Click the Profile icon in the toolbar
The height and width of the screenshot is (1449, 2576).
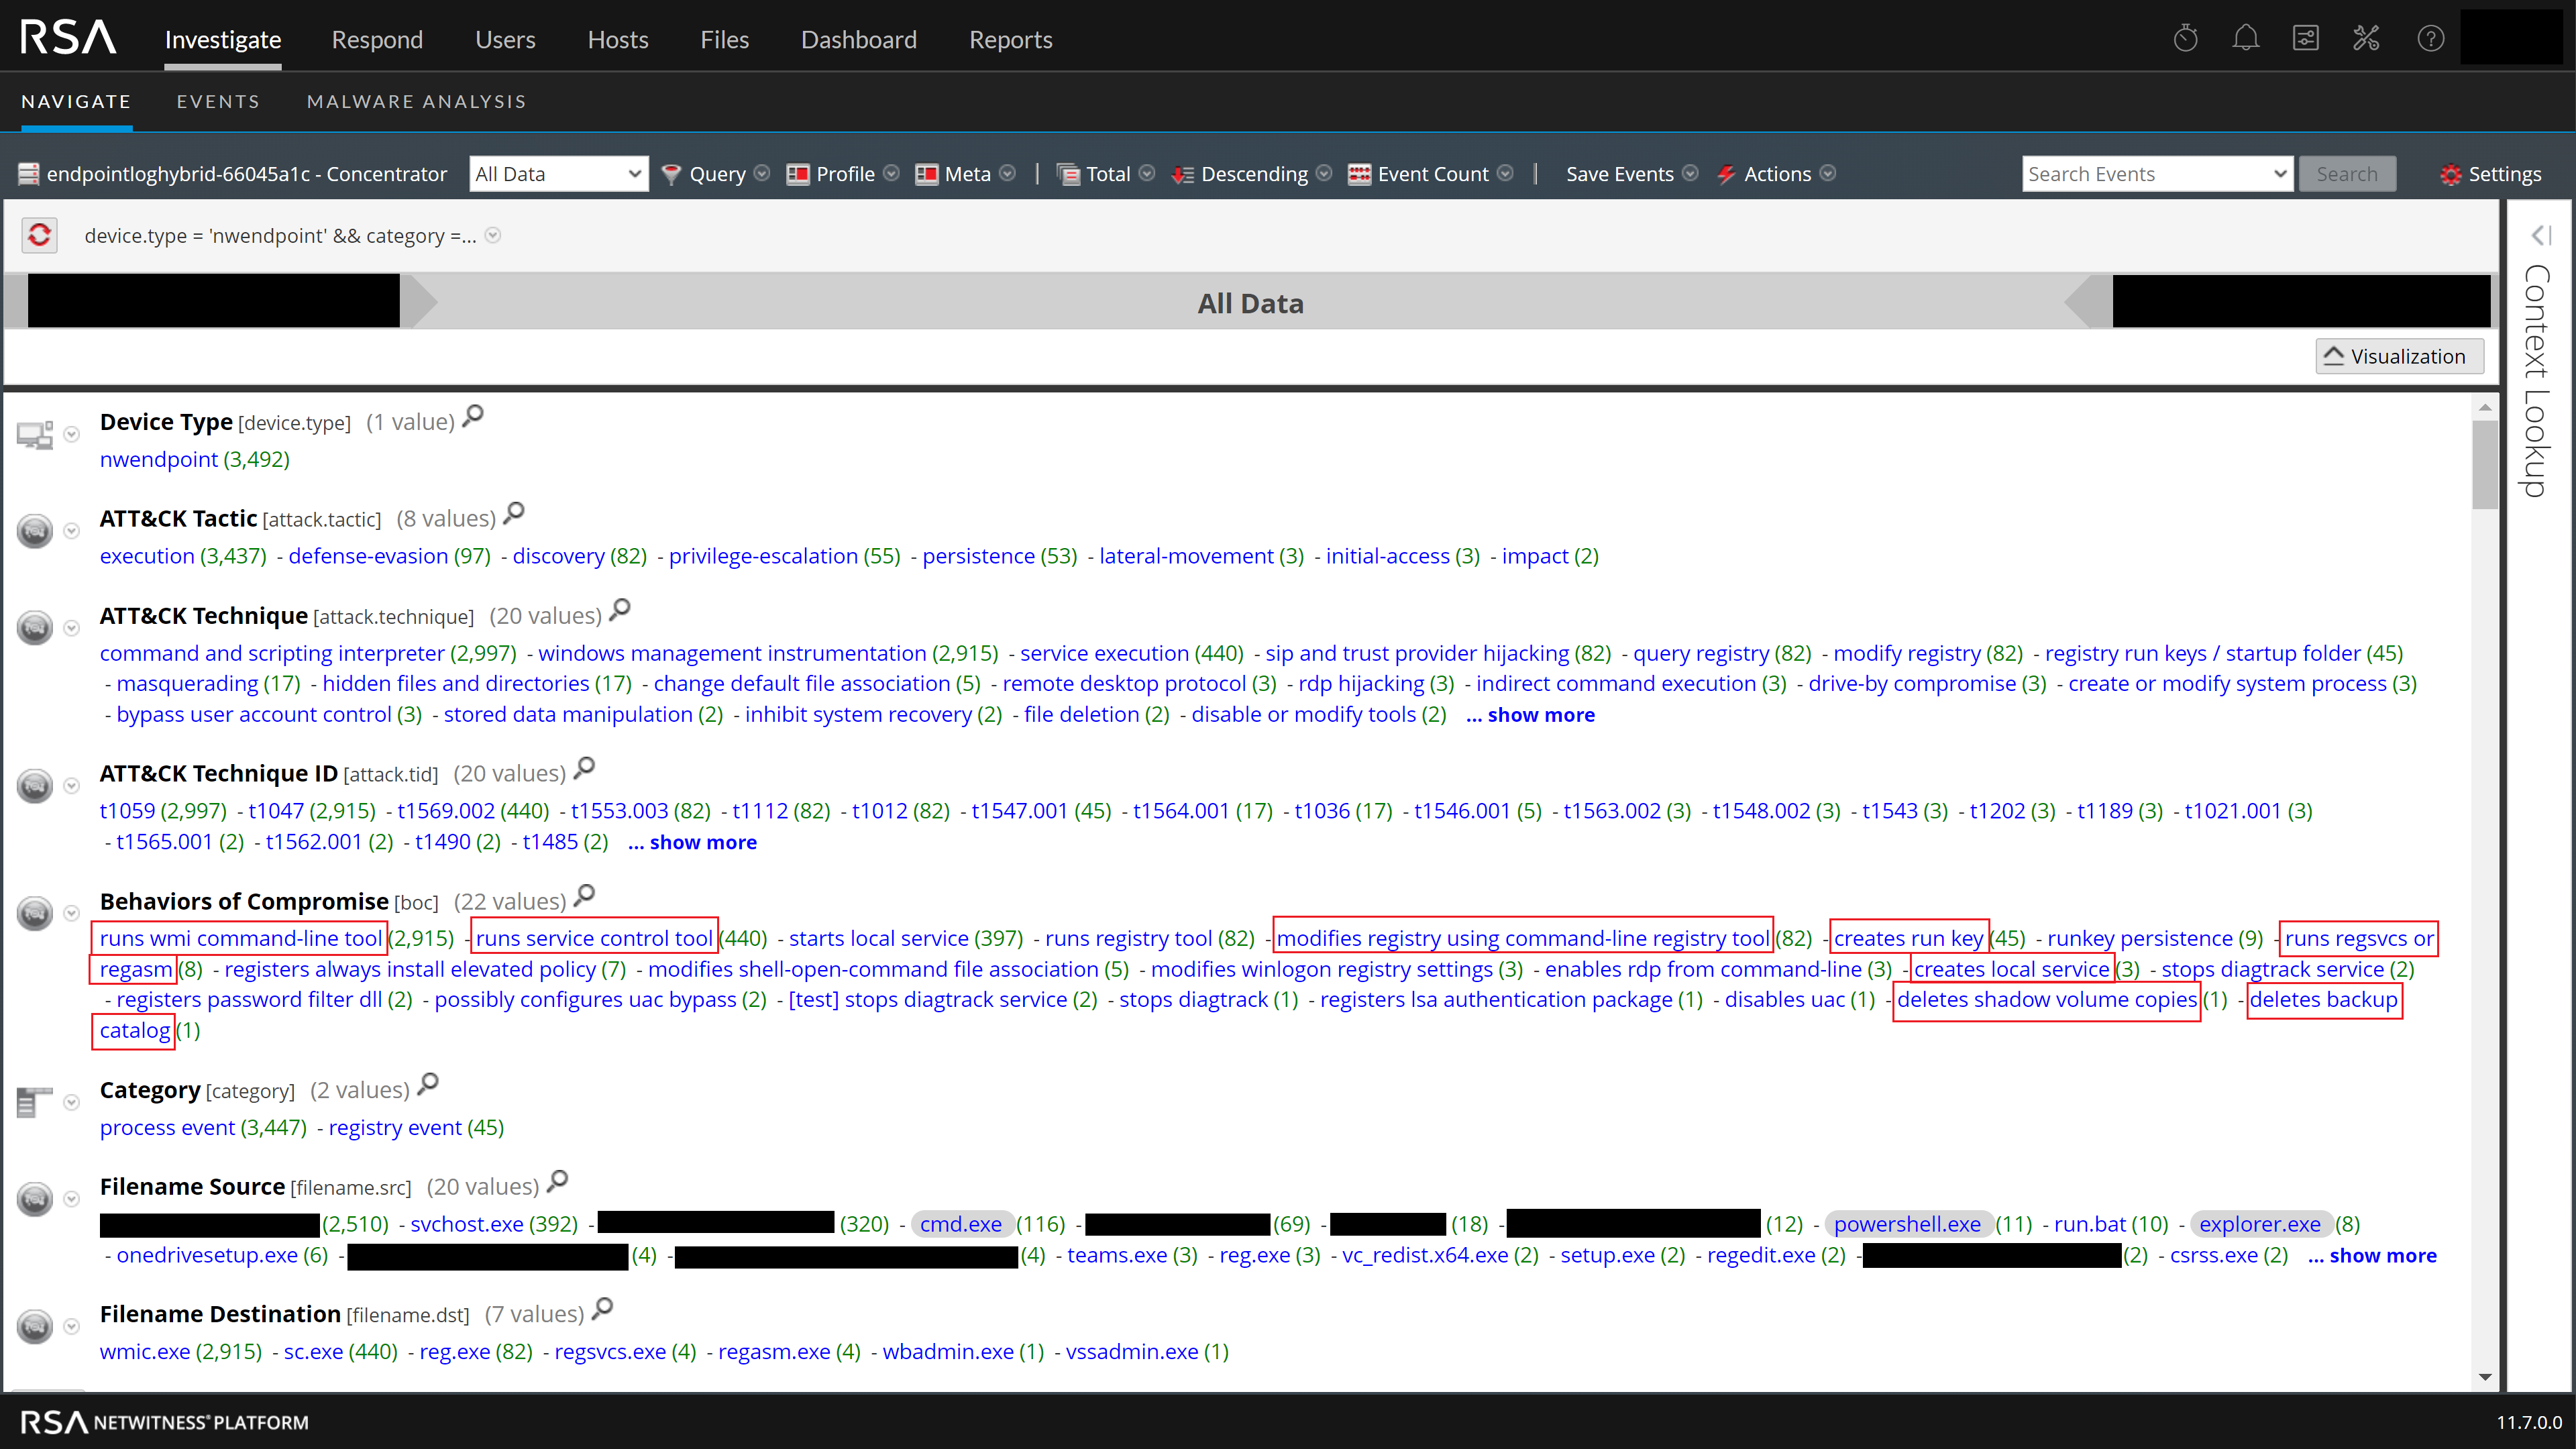800,173
